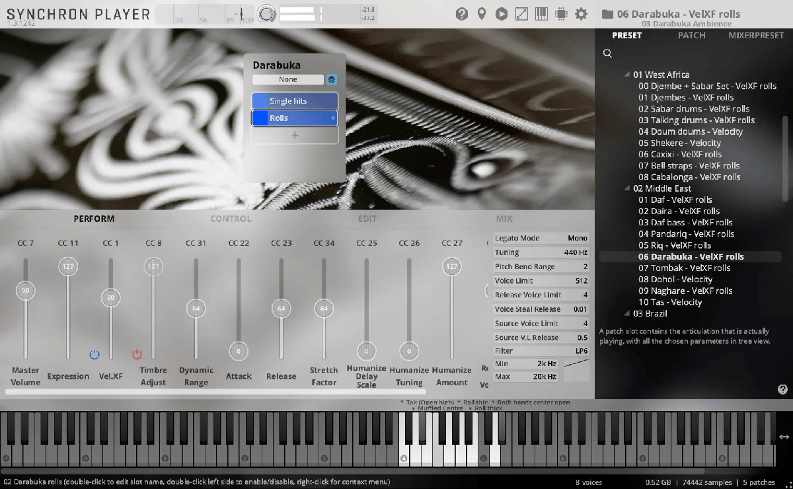This screenshot has width=793, height=489.
Task: Switch to the PATCH tab
Action: point(691,36)
